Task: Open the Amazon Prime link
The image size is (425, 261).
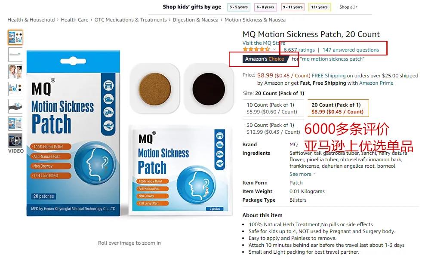Action: point(376,83)
